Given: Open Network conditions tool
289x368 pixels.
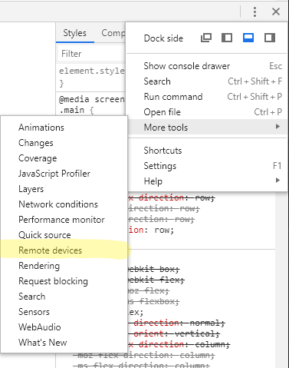Looking at the screenshot, I should click(64, 204).
